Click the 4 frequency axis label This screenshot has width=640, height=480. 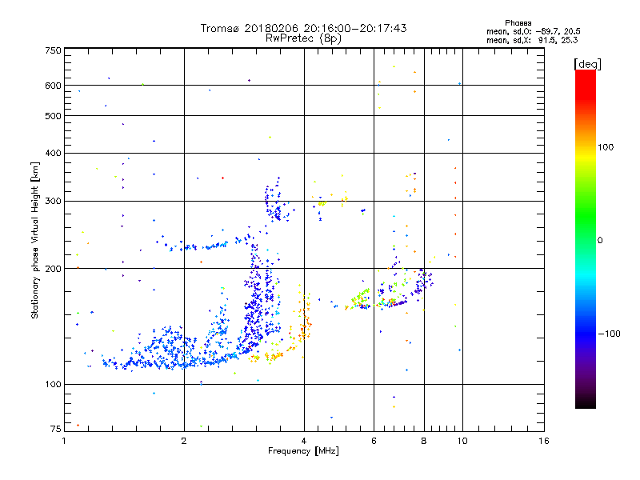[x=304, y=441]
